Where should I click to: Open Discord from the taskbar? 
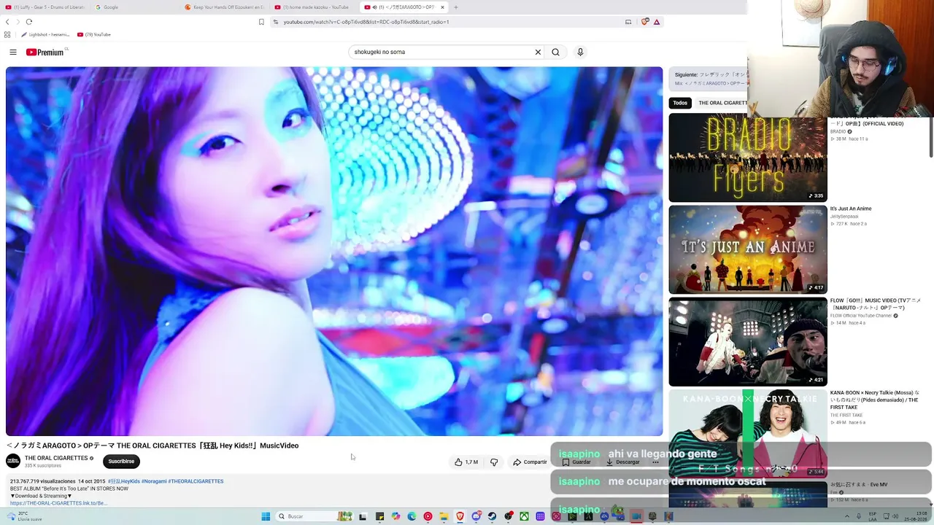[476, 516]
